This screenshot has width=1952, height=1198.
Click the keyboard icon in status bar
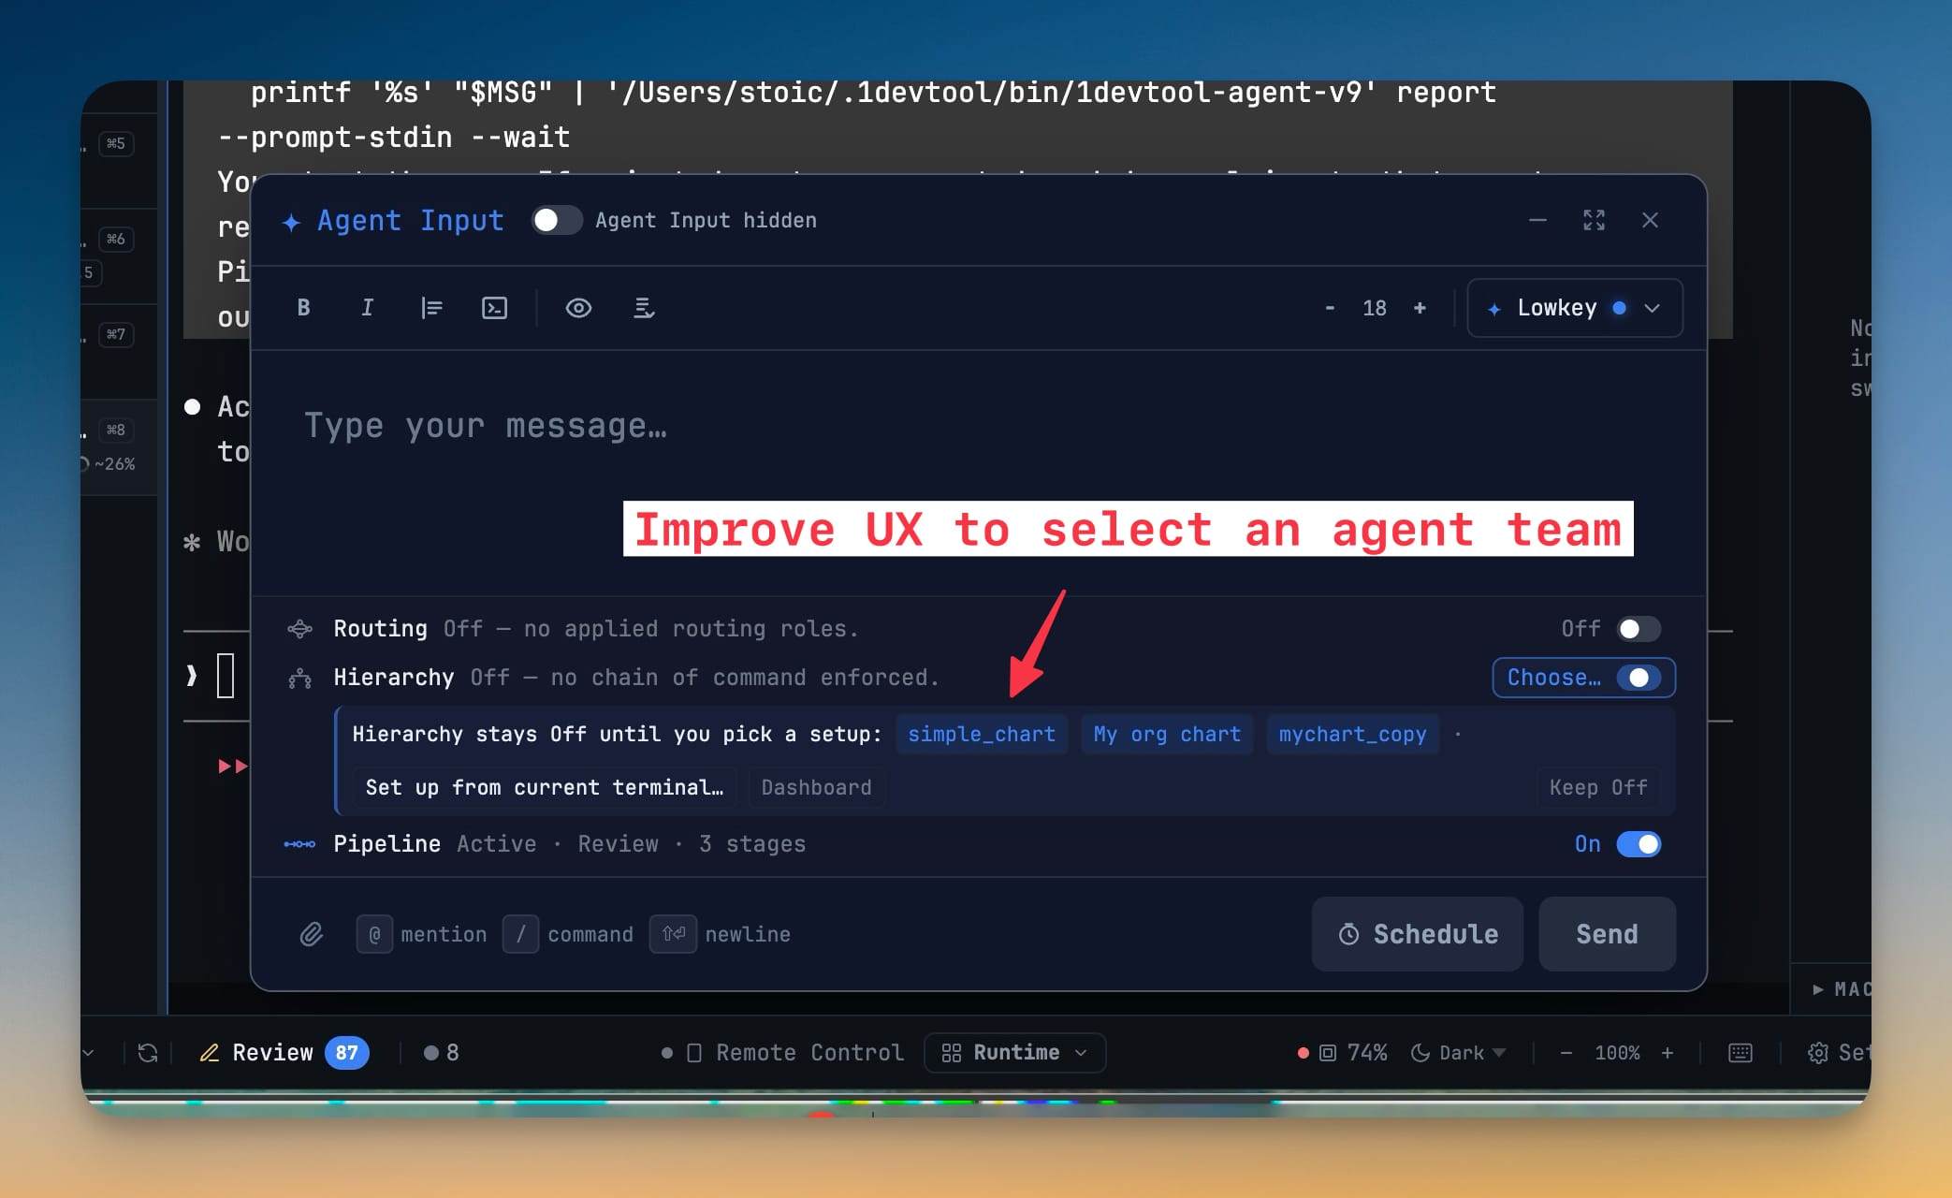pyautogui.click(x=1741, y=1053)
